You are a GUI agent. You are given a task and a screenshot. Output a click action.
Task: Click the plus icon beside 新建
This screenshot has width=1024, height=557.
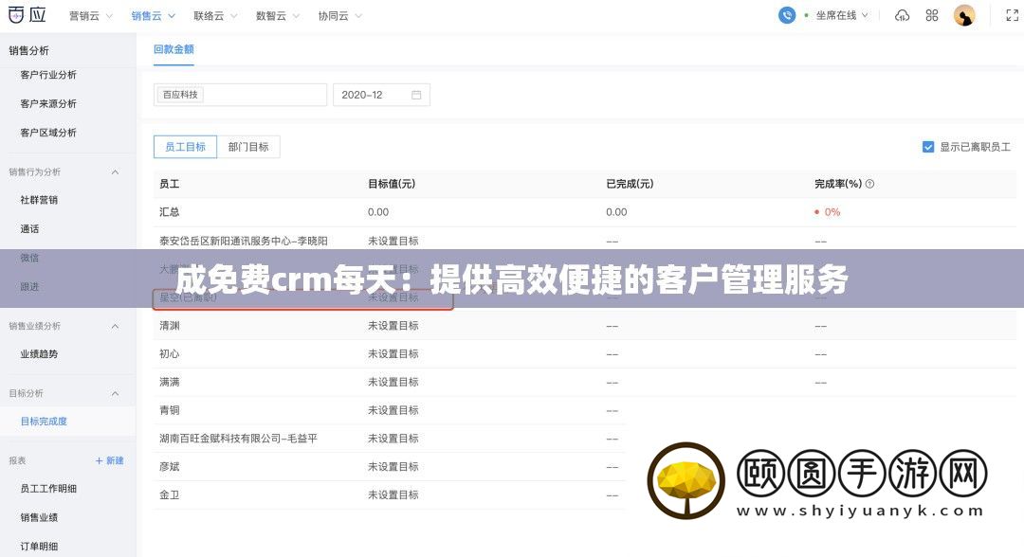[100, 460]
